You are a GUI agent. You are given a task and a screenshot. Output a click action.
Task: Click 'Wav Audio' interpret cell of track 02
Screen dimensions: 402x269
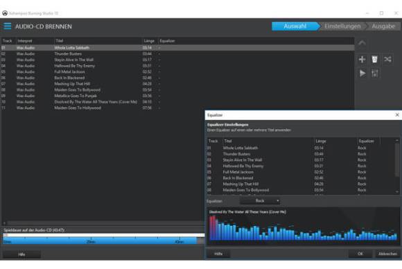(x=26, y=54)
